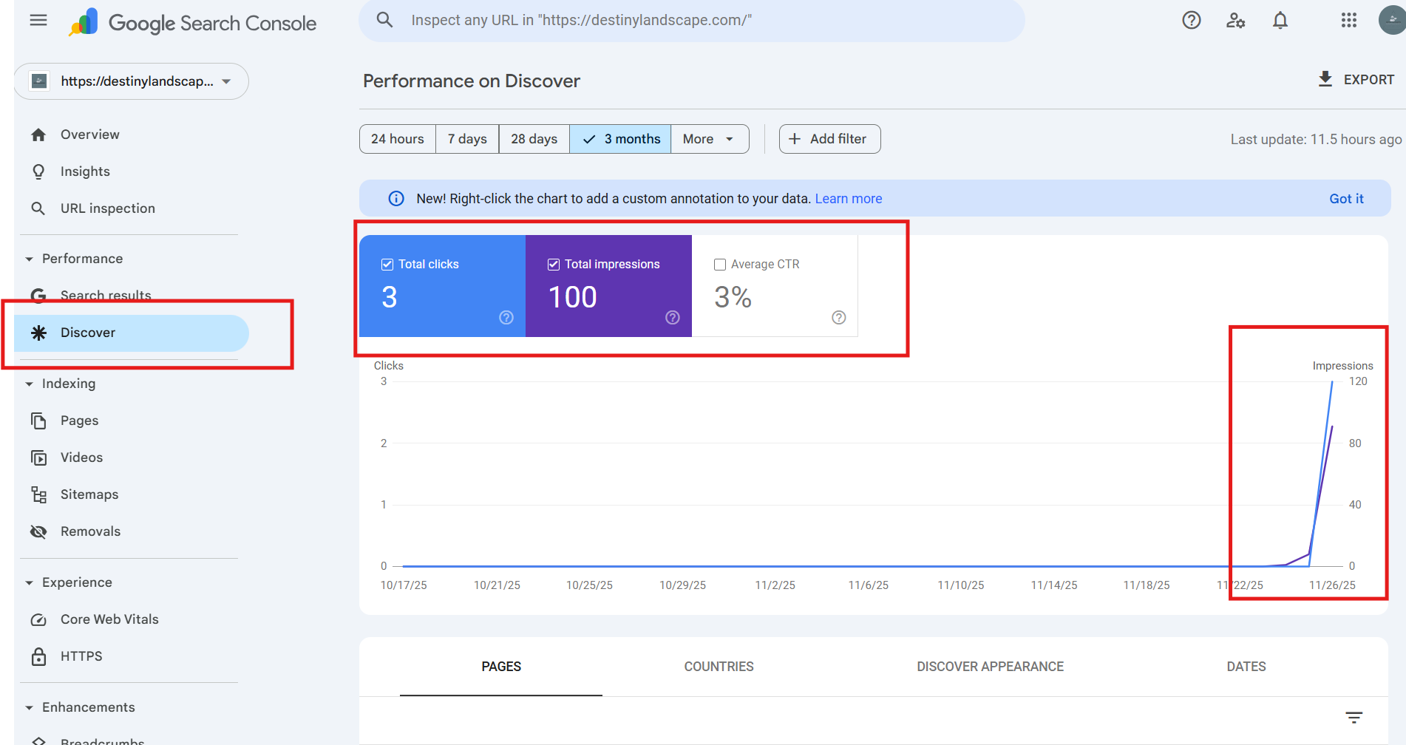Open user settings and permissions icon
This screenshot has height=745, width=1406.
1235,21
